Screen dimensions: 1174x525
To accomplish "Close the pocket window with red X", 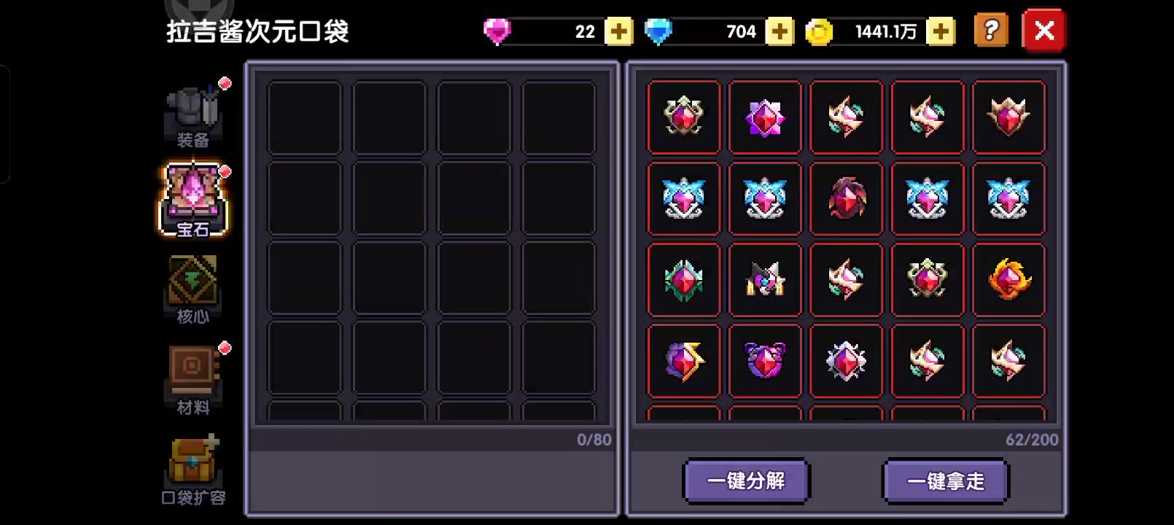I will pos(1044,31).
